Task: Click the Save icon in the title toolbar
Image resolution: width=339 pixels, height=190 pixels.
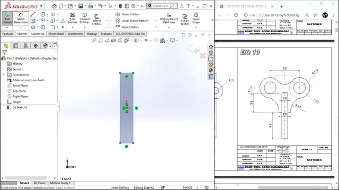Action: (x=81, y=6)
